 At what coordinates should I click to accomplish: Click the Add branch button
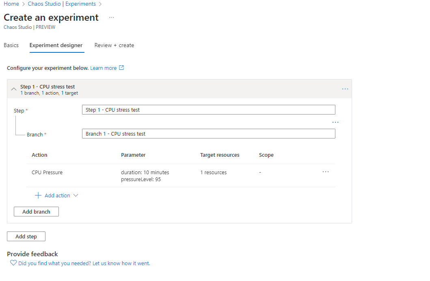point(36,212)
